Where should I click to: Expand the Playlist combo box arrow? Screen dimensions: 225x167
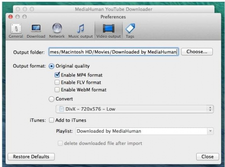pyautogui.click(x=210, y=131)
